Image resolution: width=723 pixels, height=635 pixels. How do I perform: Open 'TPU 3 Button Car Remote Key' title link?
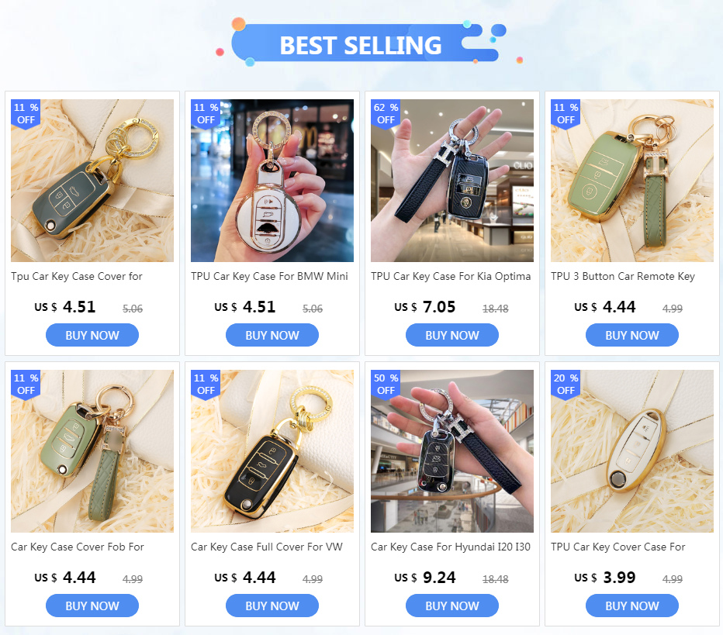622,277
